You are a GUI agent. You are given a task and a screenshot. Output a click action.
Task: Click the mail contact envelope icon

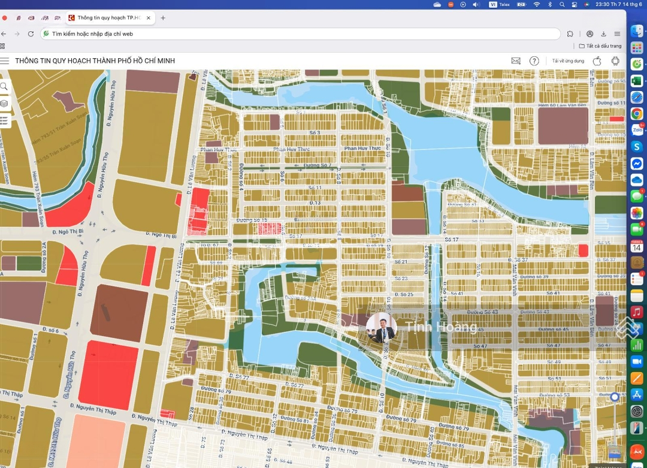[x=516, y=61]
